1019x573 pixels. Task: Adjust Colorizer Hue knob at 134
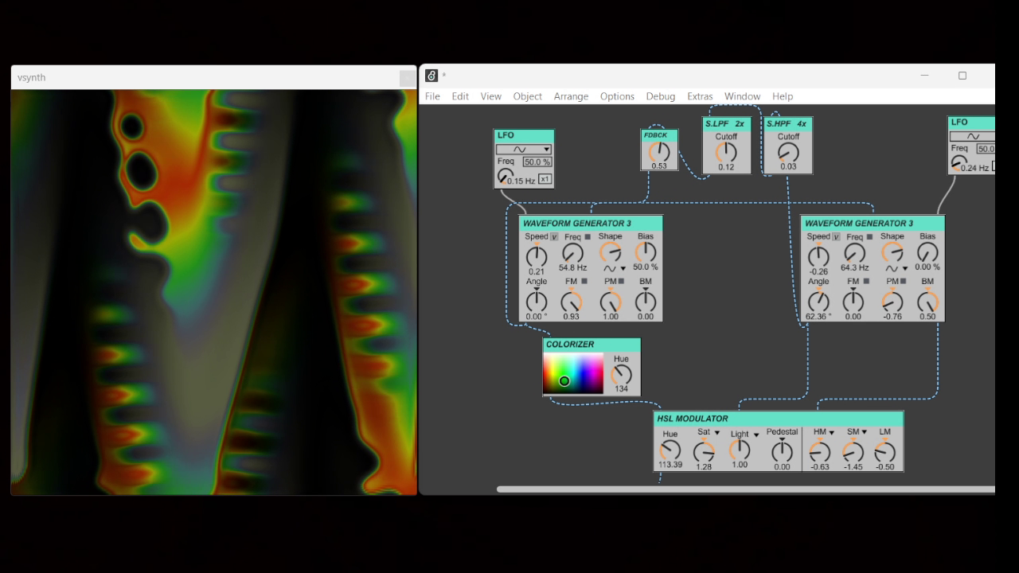(x=621, y=374)
